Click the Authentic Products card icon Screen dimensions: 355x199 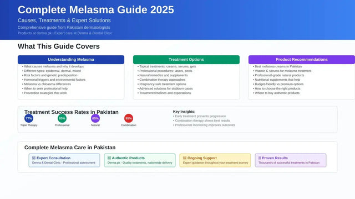pos(109,158)
